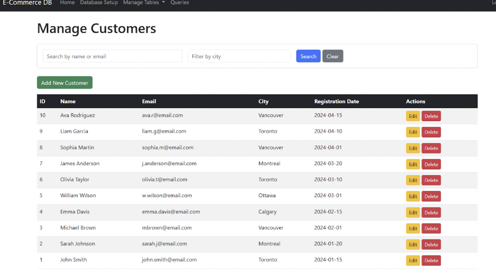This screenshot has width=496, height=279.
Task: Click the Filter by city input
Action: [239, 56]
